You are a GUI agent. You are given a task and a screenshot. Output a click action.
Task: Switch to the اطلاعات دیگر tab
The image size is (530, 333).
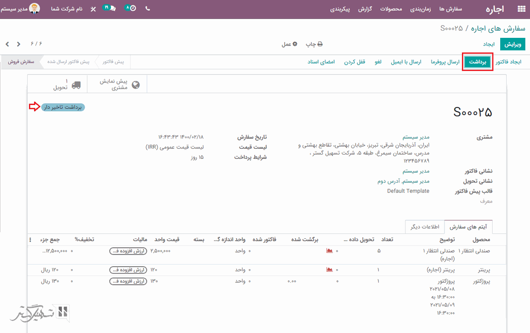[x=425, y=227]
